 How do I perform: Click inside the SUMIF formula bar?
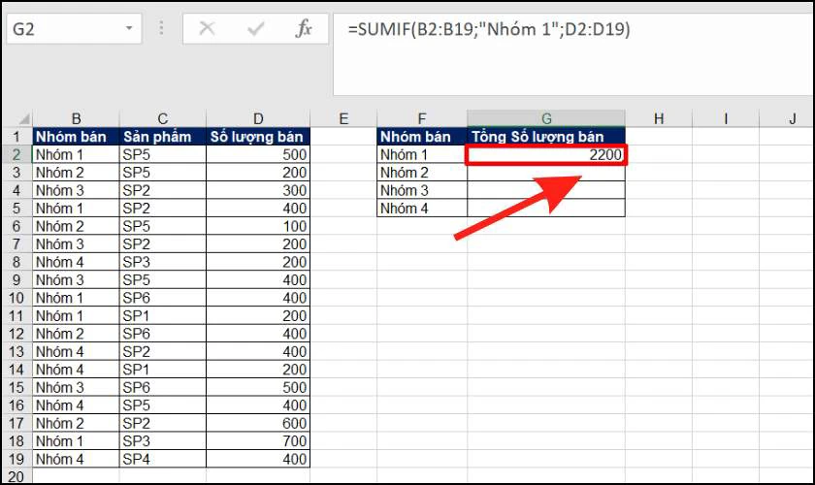pyautogui.click(x=571, y=54)
